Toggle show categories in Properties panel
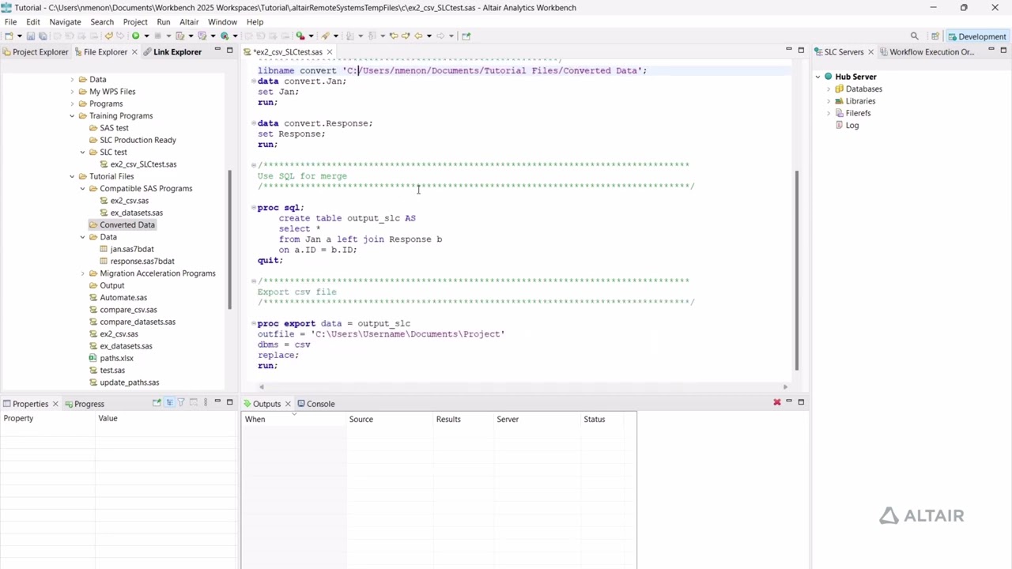 (168, 403)
